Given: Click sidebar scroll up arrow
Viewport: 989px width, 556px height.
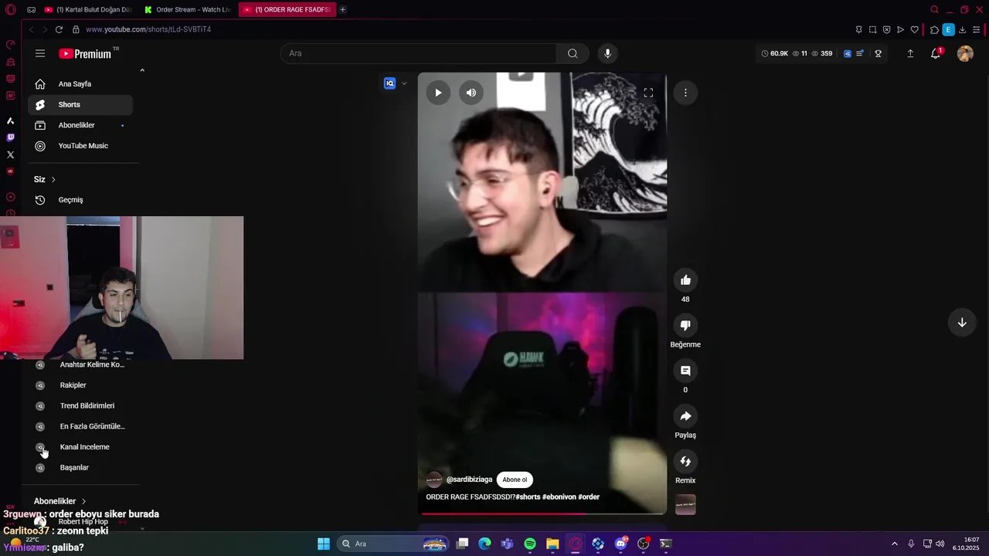Looking at the screenshot, I should click(x=142, y=70).
